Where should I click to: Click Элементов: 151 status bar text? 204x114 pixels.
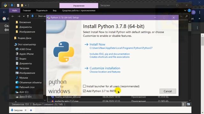click(x=20, y=104)
